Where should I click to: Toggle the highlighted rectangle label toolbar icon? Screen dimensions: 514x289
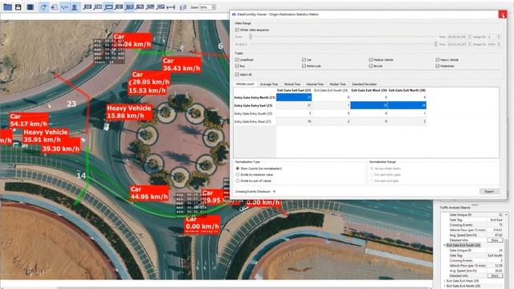click(x=108, y=7)
